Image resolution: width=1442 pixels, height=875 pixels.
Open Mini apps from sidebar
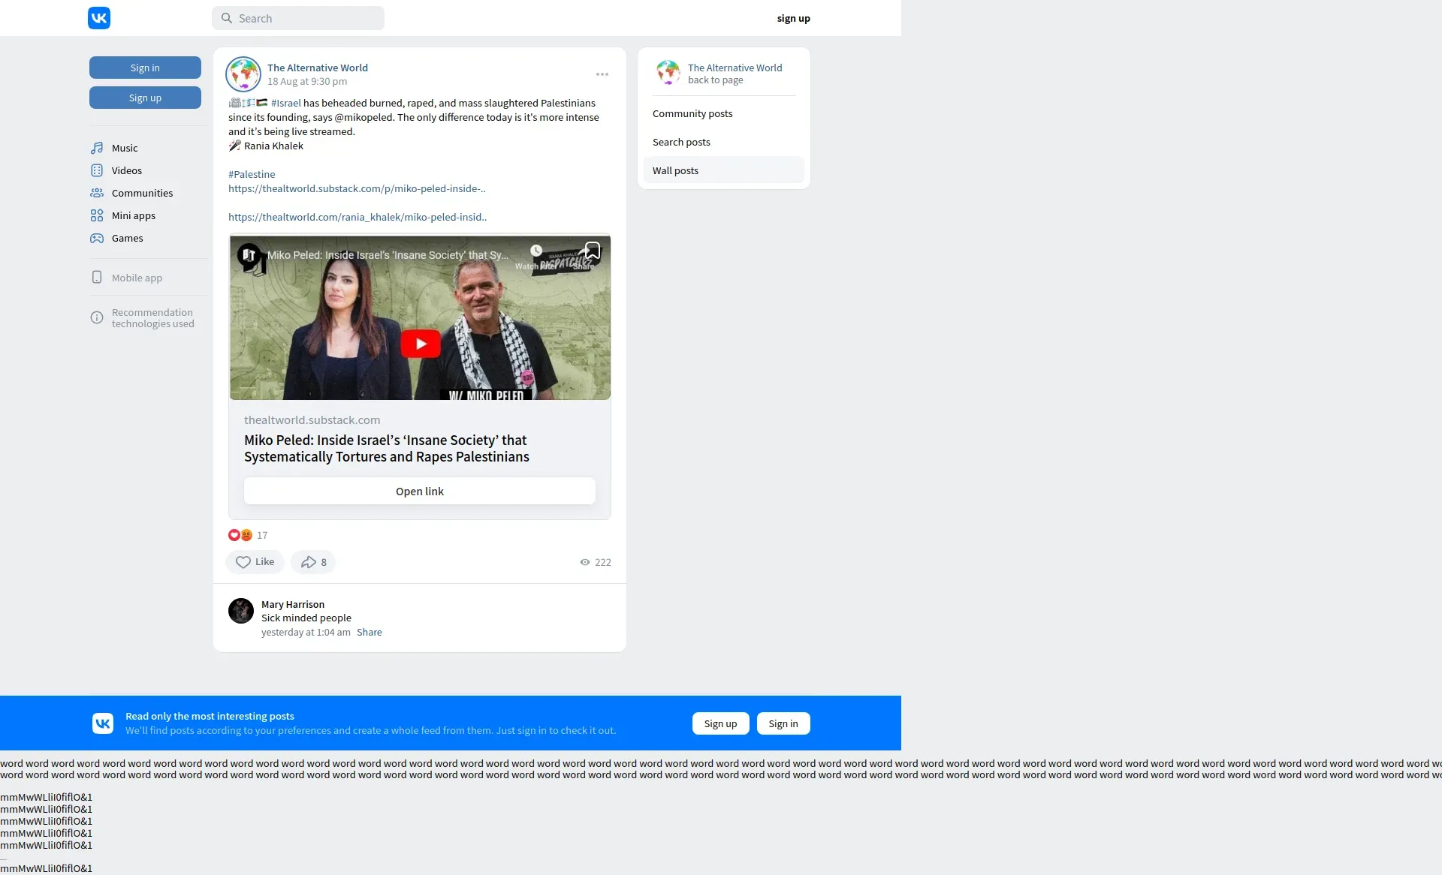click(97, 215)
